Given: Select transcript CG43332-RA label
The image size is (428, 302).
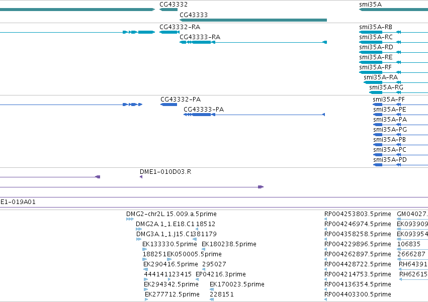Looking at the screenshot, I should [x=180, y=27].
